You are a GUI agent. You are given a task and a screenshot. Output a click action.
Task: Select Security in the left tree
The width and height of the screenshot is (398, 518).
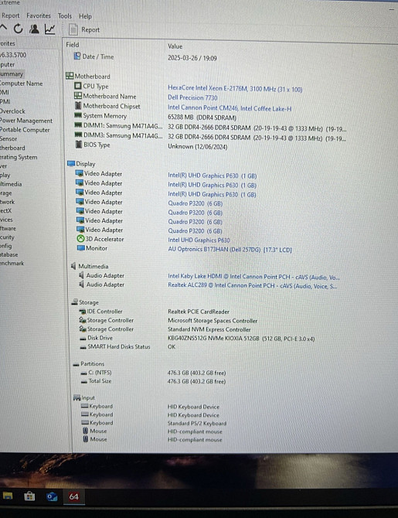pyautogui.click(x=7, y=237)
